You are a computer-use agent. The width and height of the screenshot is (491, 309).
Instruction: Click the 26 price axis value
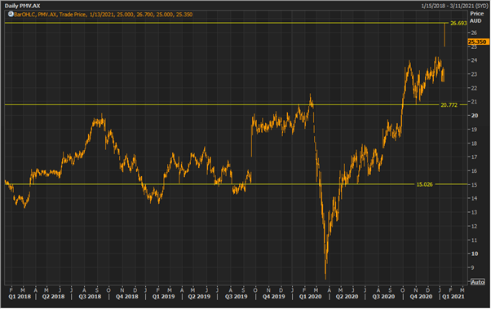tap(474, 33)
